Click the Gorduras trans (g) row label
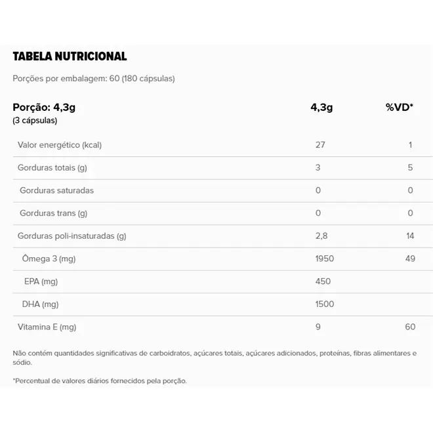Viewport: 433px width, 433px height. tap(53, 213)
